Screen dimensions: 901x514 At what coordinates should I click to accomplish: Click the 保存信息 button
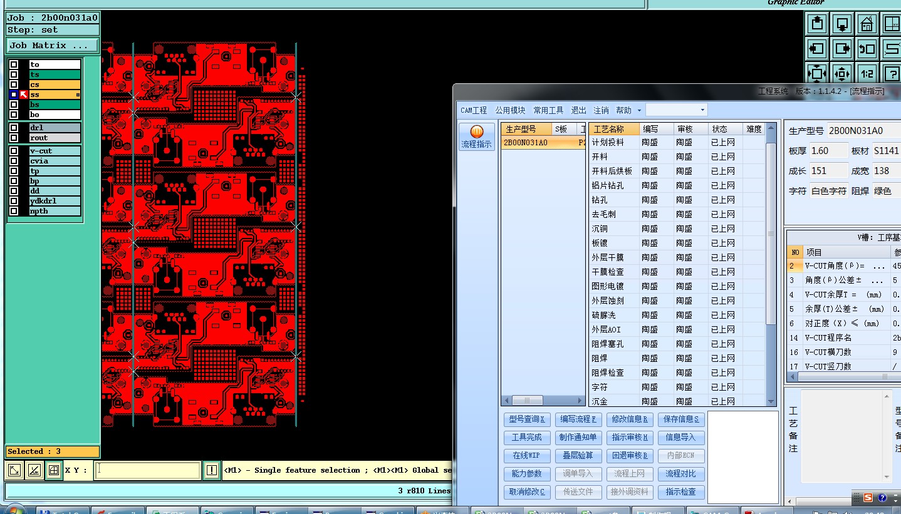coord(681,419)
